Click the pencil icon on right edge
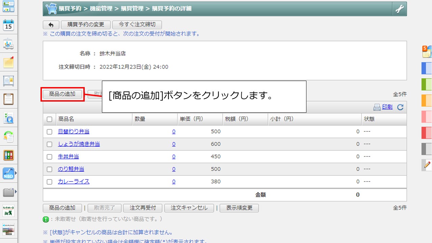This screenshot has width=432, height=243. click(427, 165)
